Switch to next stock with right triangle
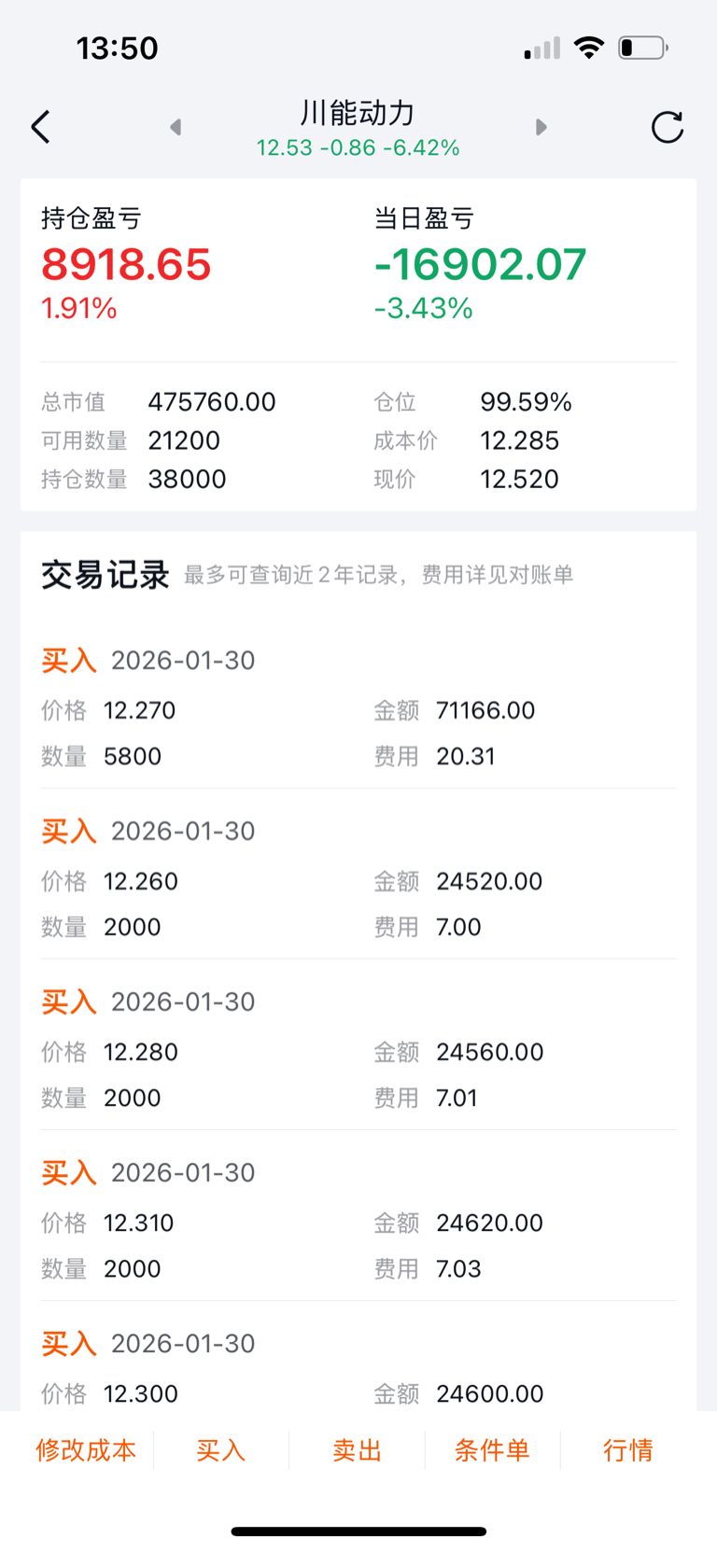 (x=541, y=127)
